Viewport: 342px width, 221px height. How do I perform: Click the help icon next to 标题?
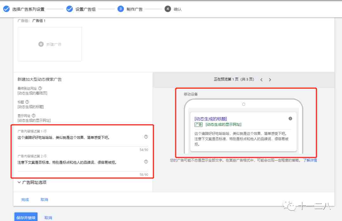point(27,102)
